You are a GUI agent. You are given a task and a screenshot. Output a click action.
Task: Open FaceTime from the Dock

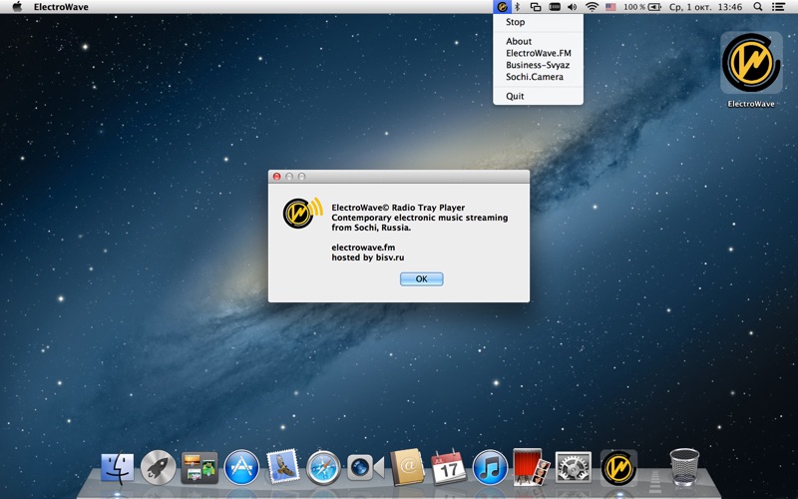(365, 467)
